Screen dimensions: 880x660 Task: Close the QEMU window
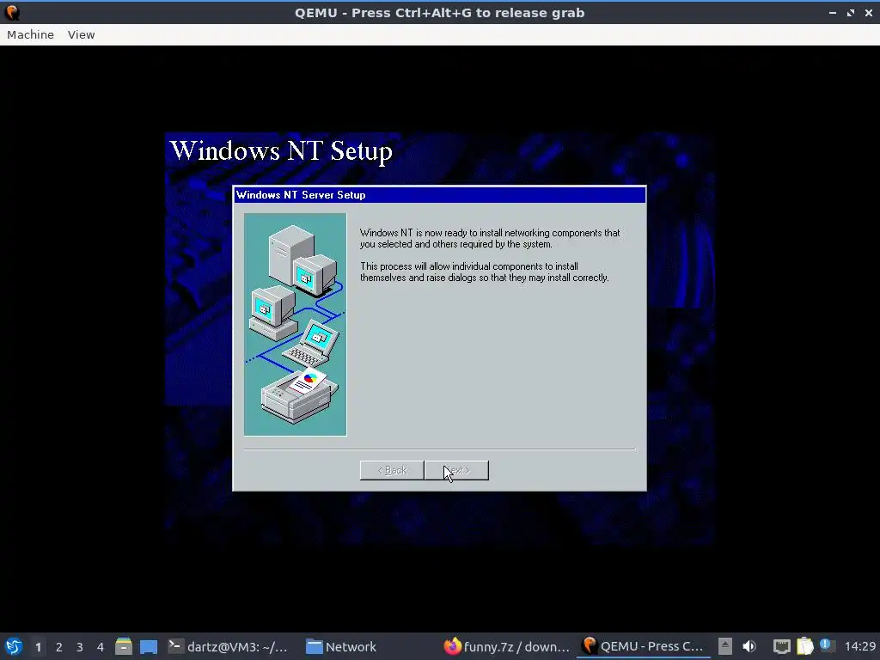[x=868, y=12]
